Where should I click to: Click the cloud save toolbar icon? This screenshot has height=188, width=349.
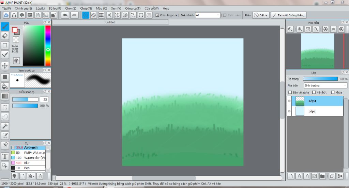pyautogui.click(x=6, y=15)
